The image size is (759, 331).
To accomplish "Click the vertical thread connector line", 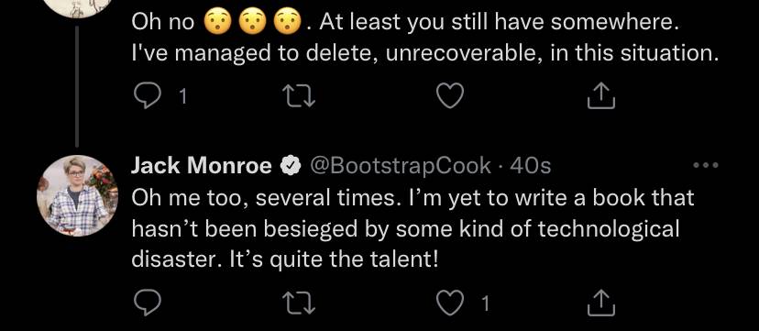I will click(77, 86).
